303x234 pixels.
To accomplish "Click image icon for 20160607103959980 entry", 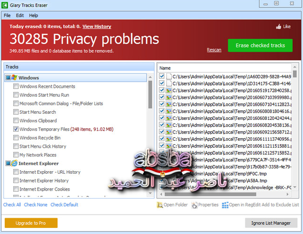I will [x=168, y=97].
